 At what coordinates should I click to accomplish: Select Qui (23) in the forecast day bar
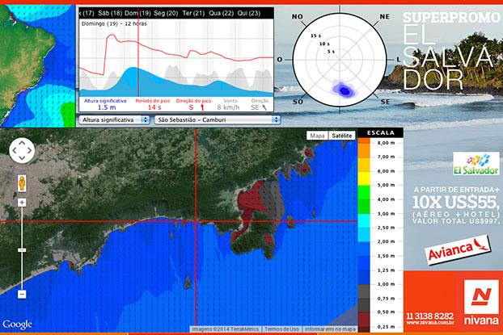[x=249, y=13]
